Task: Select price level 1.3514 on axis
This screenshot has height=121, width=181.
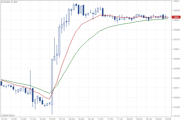Action: 176,88
